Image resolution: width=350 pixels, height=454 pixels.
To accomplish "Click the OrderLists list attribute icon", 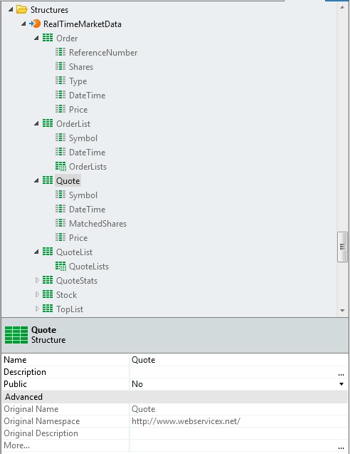I will coord(60,166).
